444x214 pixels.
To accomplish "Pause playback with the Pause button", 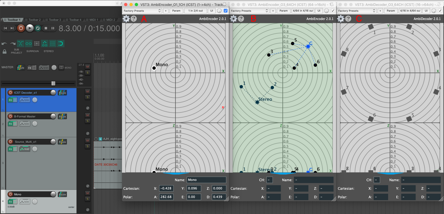I will [x=53, y=28].
